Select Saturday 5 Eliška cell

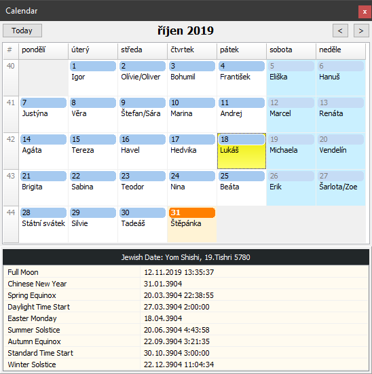(x=291, y=78)
